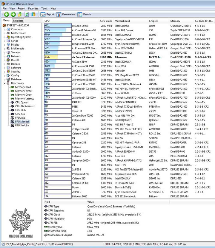
Task: Expand the Database tree node
Action: click(x=4, y=79)
